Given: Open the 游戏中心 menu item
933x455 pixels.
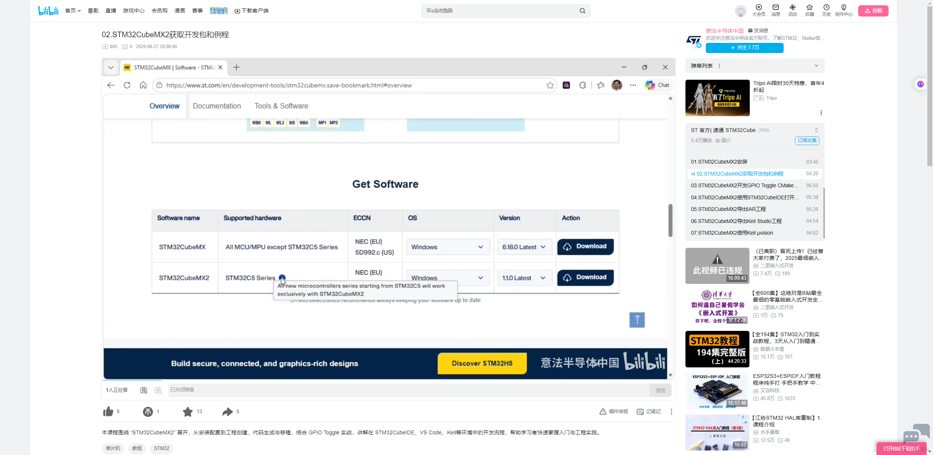Looking at the screenshot, I should 134,11.
